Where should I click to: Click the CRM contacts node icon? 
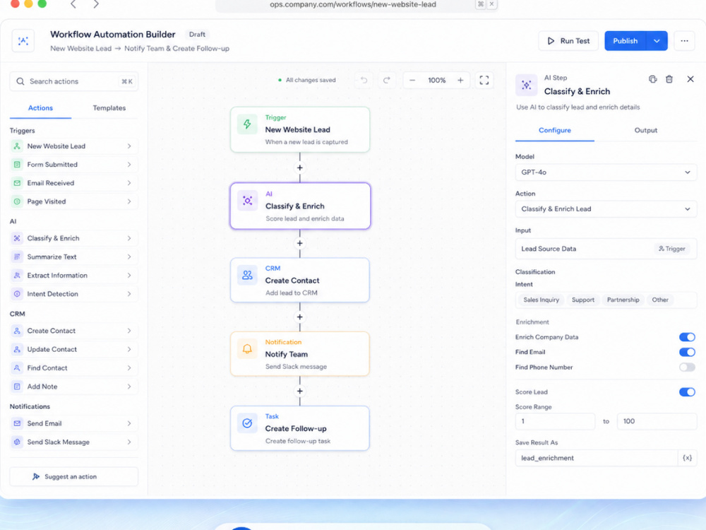(247, 275)
